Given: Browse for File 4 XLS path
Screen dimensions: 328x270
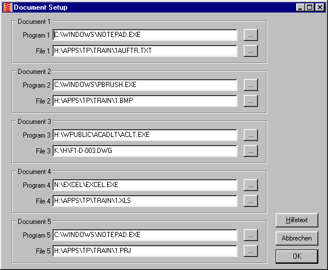Looking at the screenshot, I should click(251, 201).
